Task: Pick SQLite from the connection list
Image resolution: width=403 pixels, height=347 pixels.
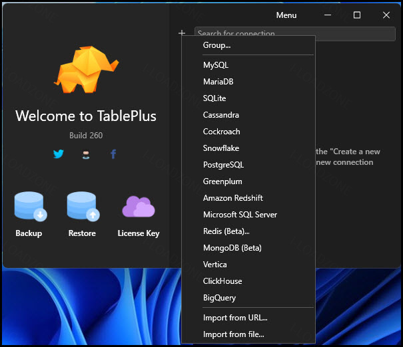Action: pyautogui.click(x=248, y=98)
